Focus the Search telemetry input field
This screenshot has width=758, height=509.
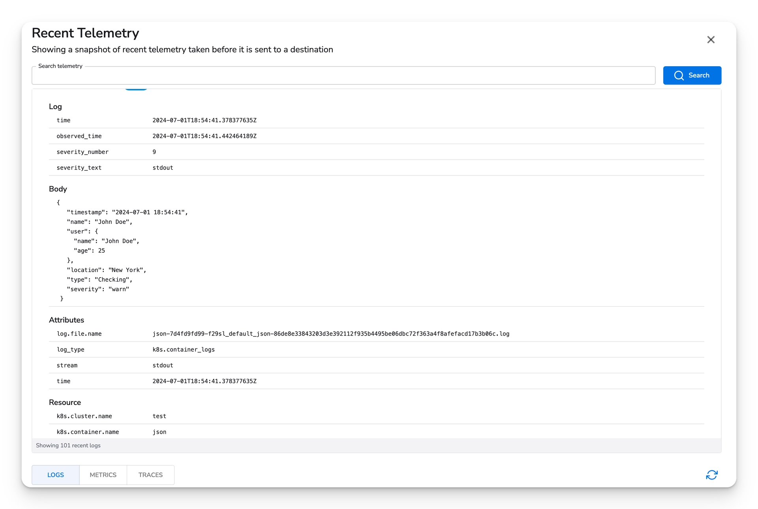tap(343, 75)
